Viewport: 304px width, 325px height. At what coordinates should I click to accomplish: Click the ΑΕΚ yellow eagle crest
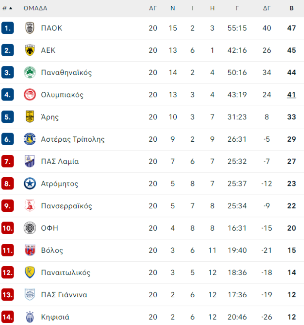30,50
